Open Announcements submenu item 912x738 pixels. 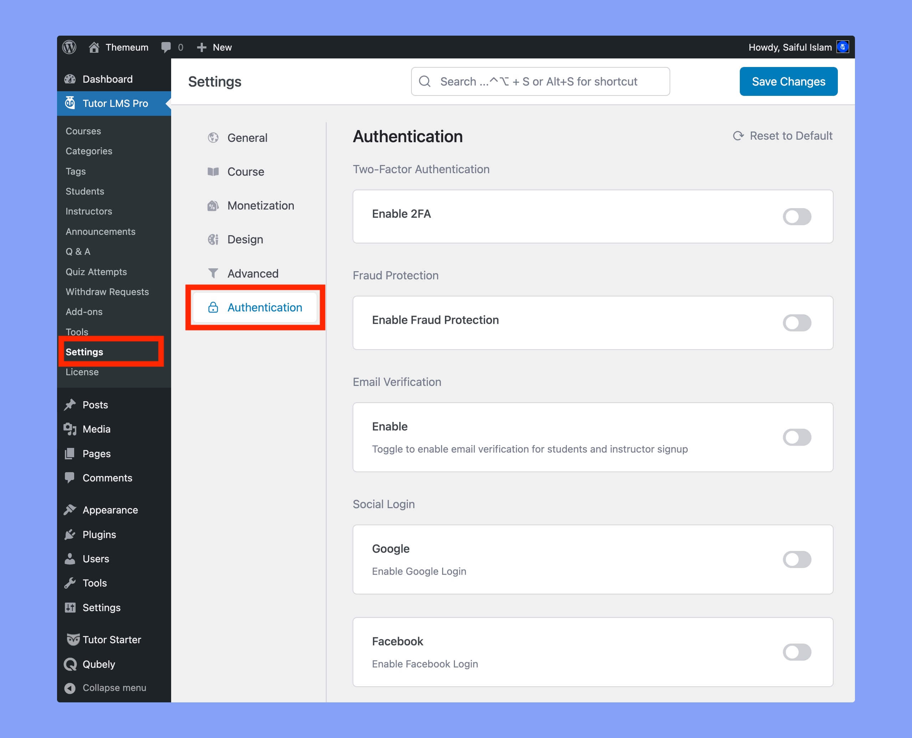point(101,231)
